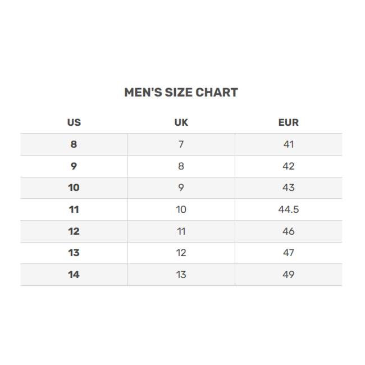Click the bold US size 12 cell
The width and height of the screenshot is (365, 365).
point(74,231)
